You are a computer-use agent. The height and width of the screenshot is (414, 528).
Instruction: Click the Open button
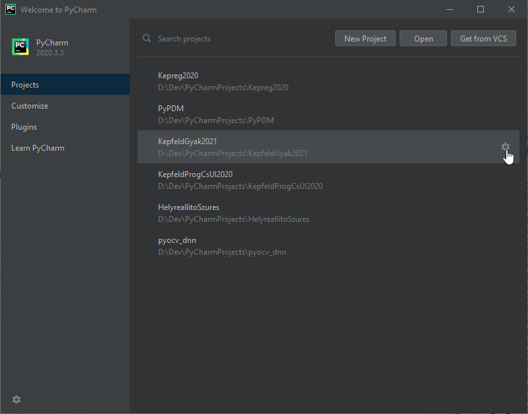423,38
